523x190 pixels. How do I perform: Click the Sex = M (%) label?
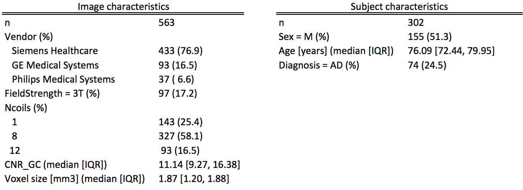coord(304,37)
